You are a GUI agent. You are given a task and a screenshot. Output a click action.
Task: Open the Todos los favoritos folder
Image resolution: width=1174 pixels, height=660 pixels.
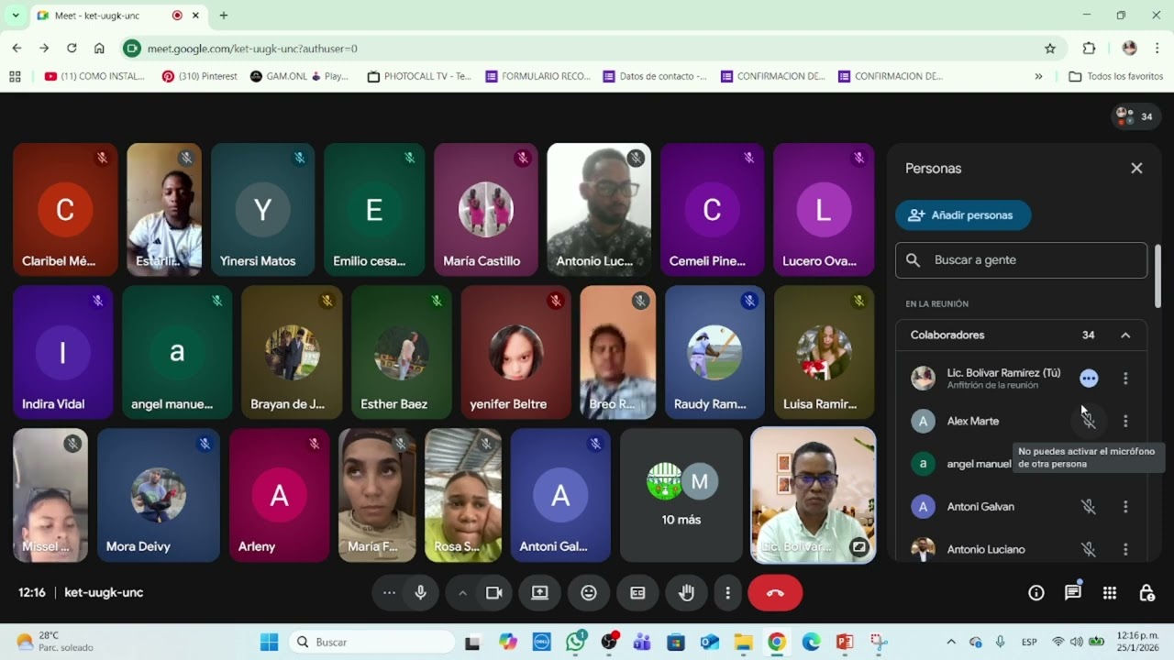pyautogui.click(x=1116, y=77)
